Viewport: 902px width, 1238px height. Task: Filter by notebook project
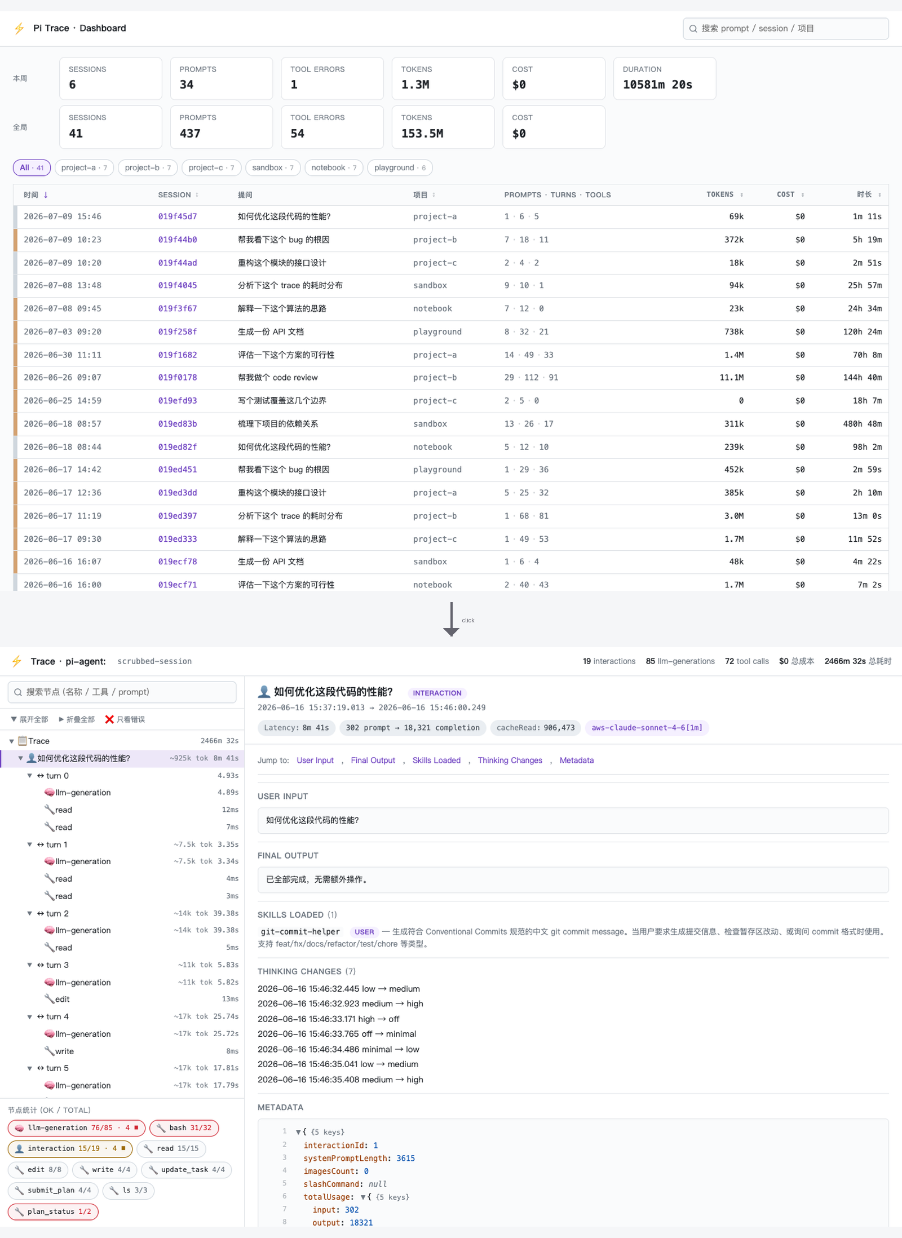pyautogui.click(x=334, y=168)
